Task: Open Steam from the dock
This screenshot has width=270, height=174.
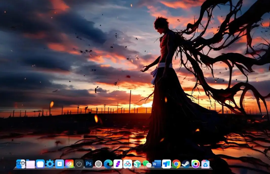Action: (186, 164)
